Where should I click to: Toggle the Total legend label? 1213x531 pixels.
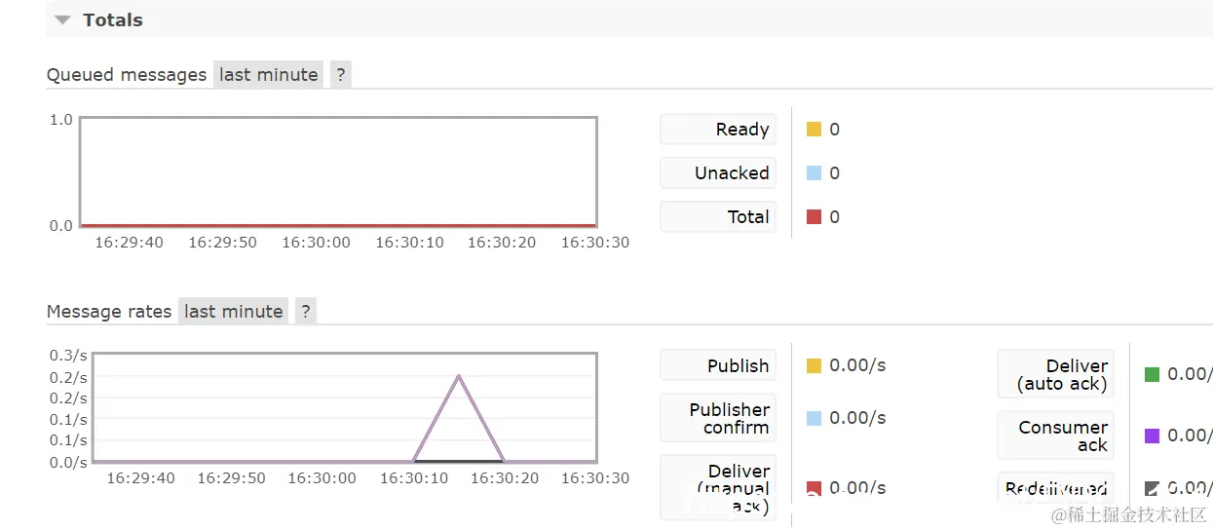click(x=718, y=217)
